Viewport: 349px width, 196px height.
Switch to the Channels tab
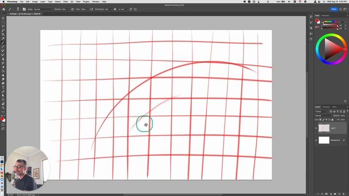pyautogui.click(x=326, y=107)
